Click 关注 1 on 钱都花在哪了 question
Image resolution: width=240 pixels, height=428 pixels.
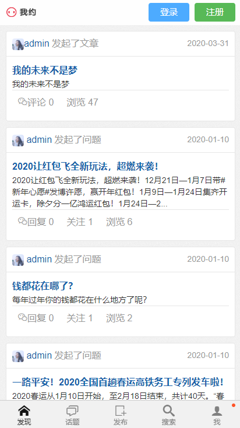click(80, 318)
